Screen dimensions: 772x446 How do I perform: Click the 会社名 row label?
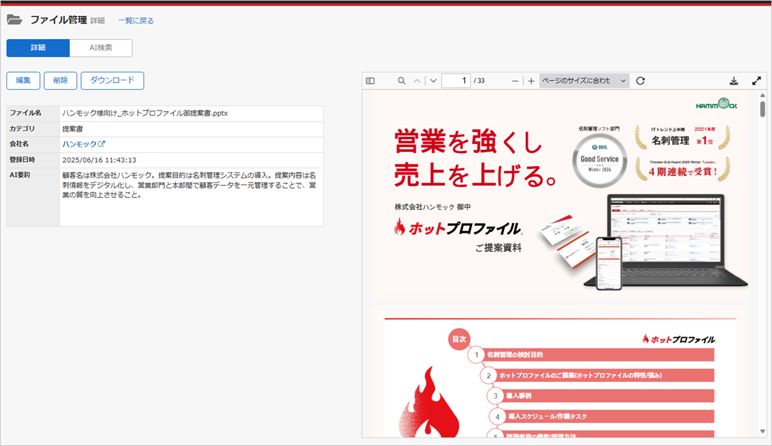(x=19, y=144)
